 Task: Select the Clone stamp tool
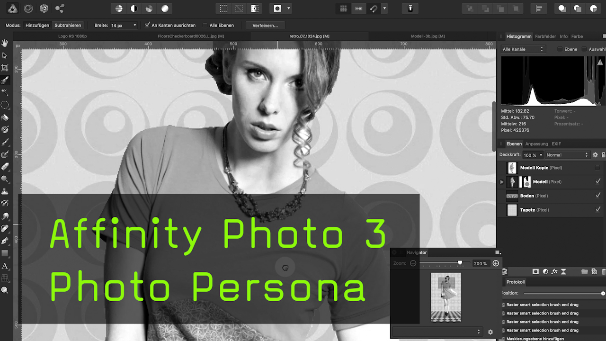point(5,191)
